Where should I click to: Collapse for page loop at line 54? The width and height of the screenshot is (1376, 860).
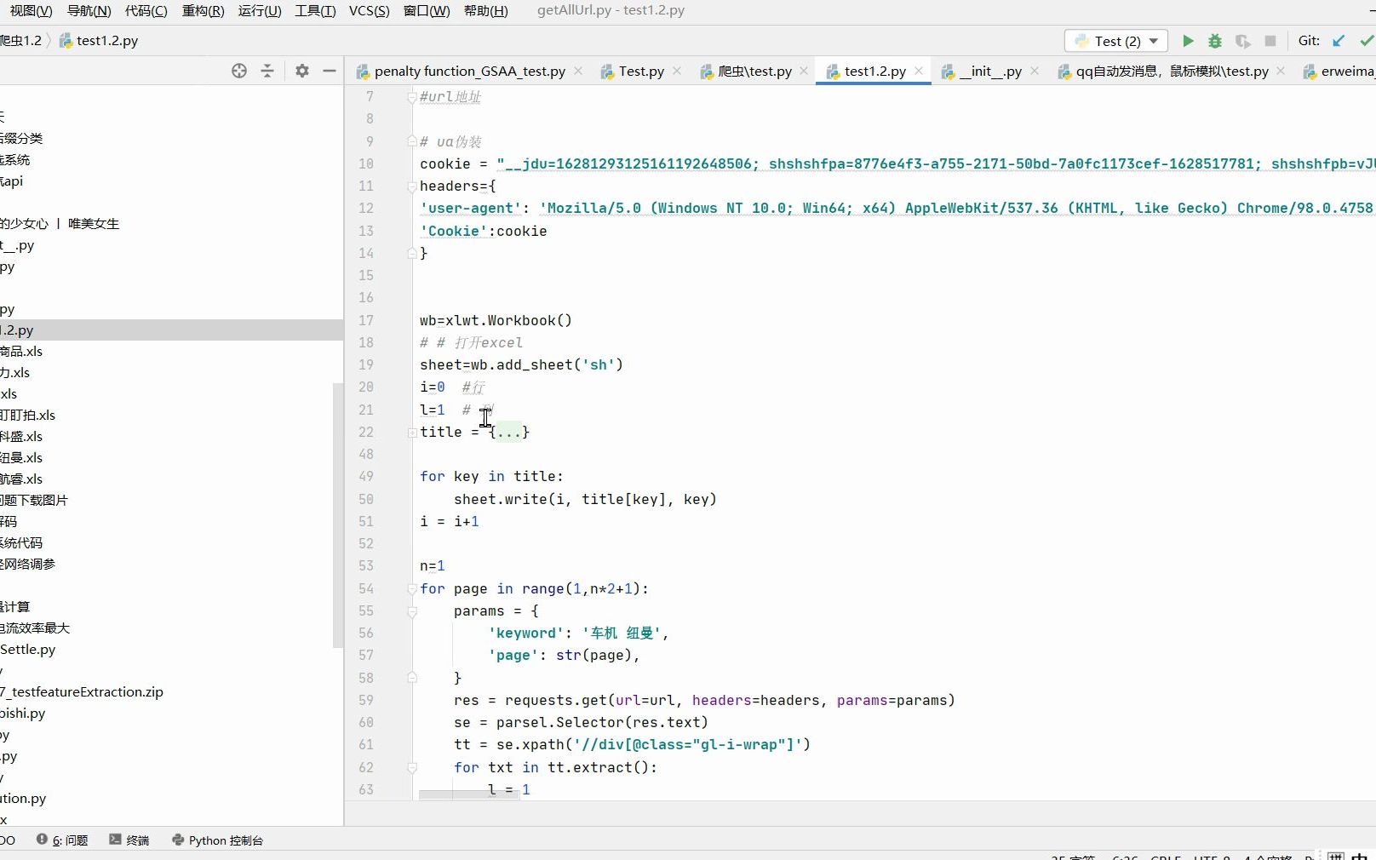tap(412, 589)
